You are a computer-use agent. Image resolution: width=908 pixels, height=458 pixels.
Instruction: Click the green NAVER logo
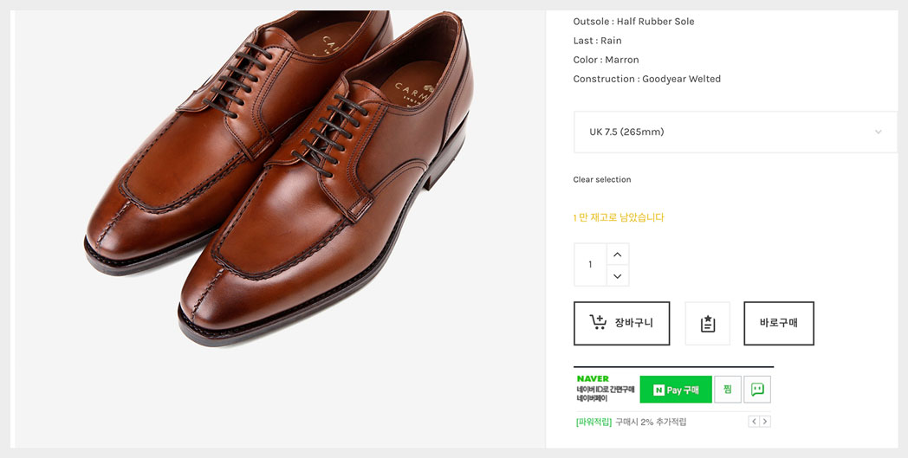[593, 378]
